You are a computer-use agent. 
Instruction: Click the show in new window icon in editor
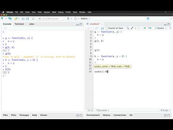(97, 28)
